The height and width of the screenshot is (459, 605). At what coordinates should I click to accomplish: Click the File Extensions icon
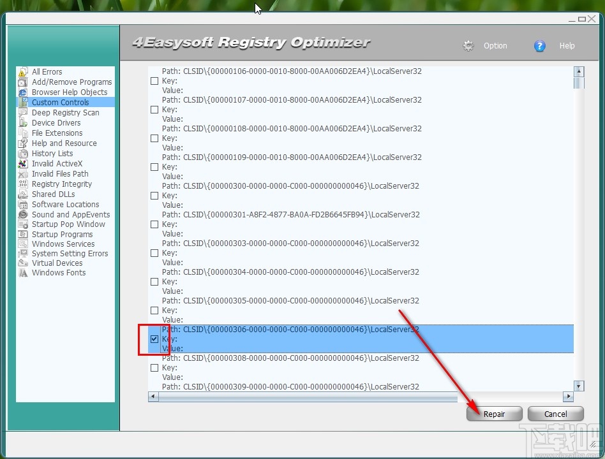point(23,133)
